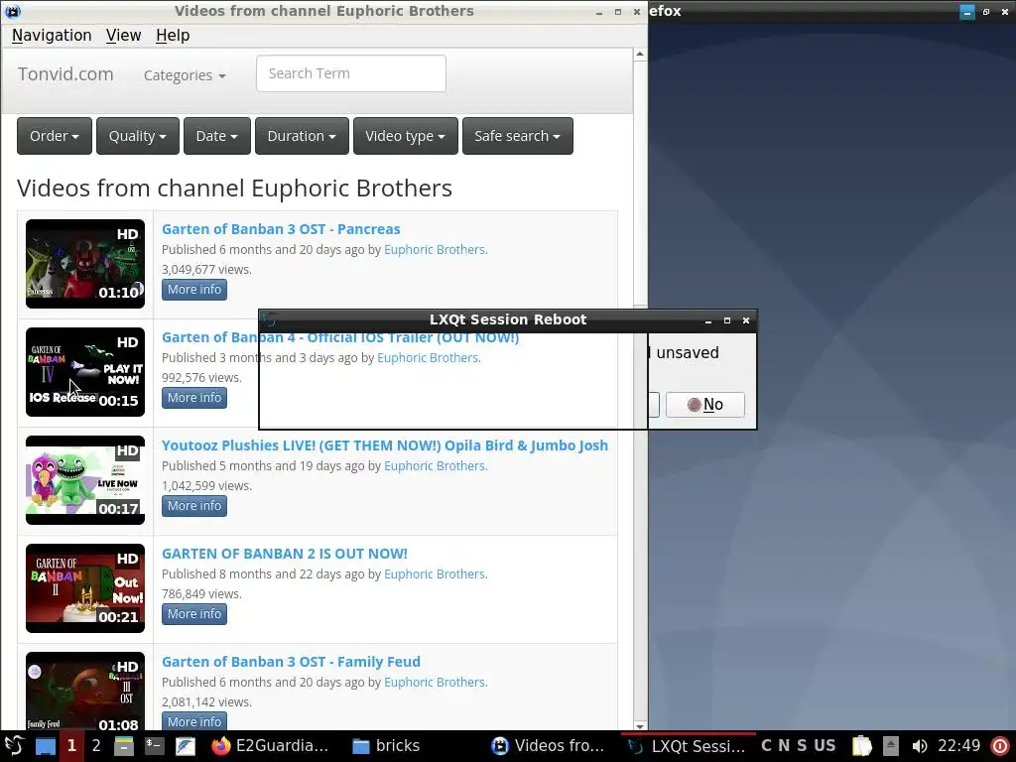The width and height of the screenshot is (1016, 762).
Task: Open the Youtooz Plushies LIVE video link
Action: [385, 445]
